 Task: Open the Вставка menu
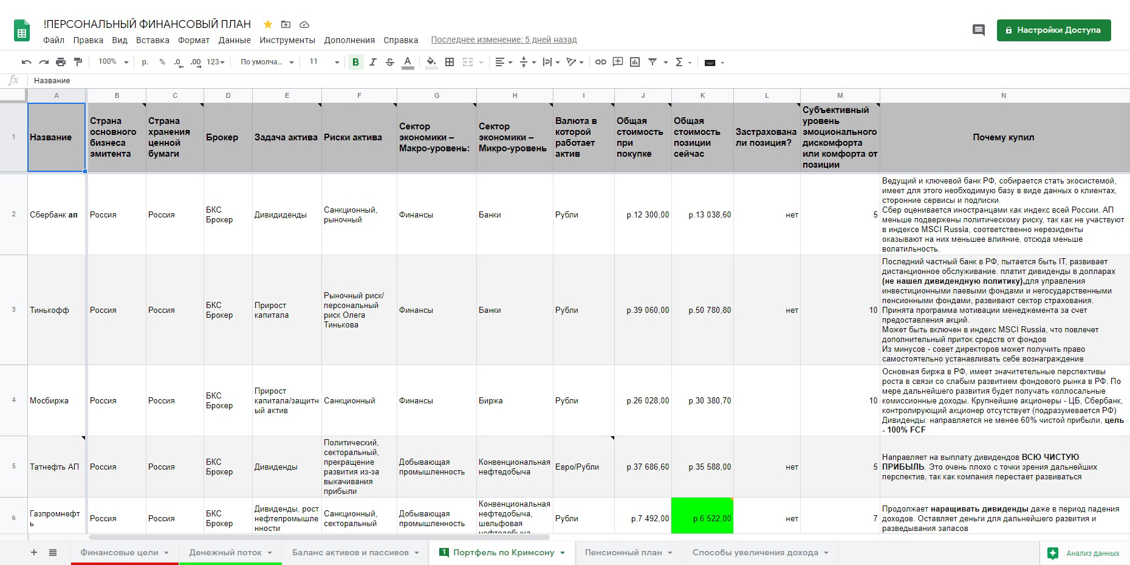(x=152, y=40)
